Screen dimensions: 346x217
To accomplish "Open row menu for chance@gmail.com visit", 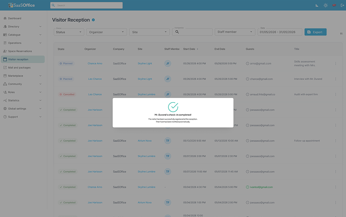I will [x=336, y=79].
